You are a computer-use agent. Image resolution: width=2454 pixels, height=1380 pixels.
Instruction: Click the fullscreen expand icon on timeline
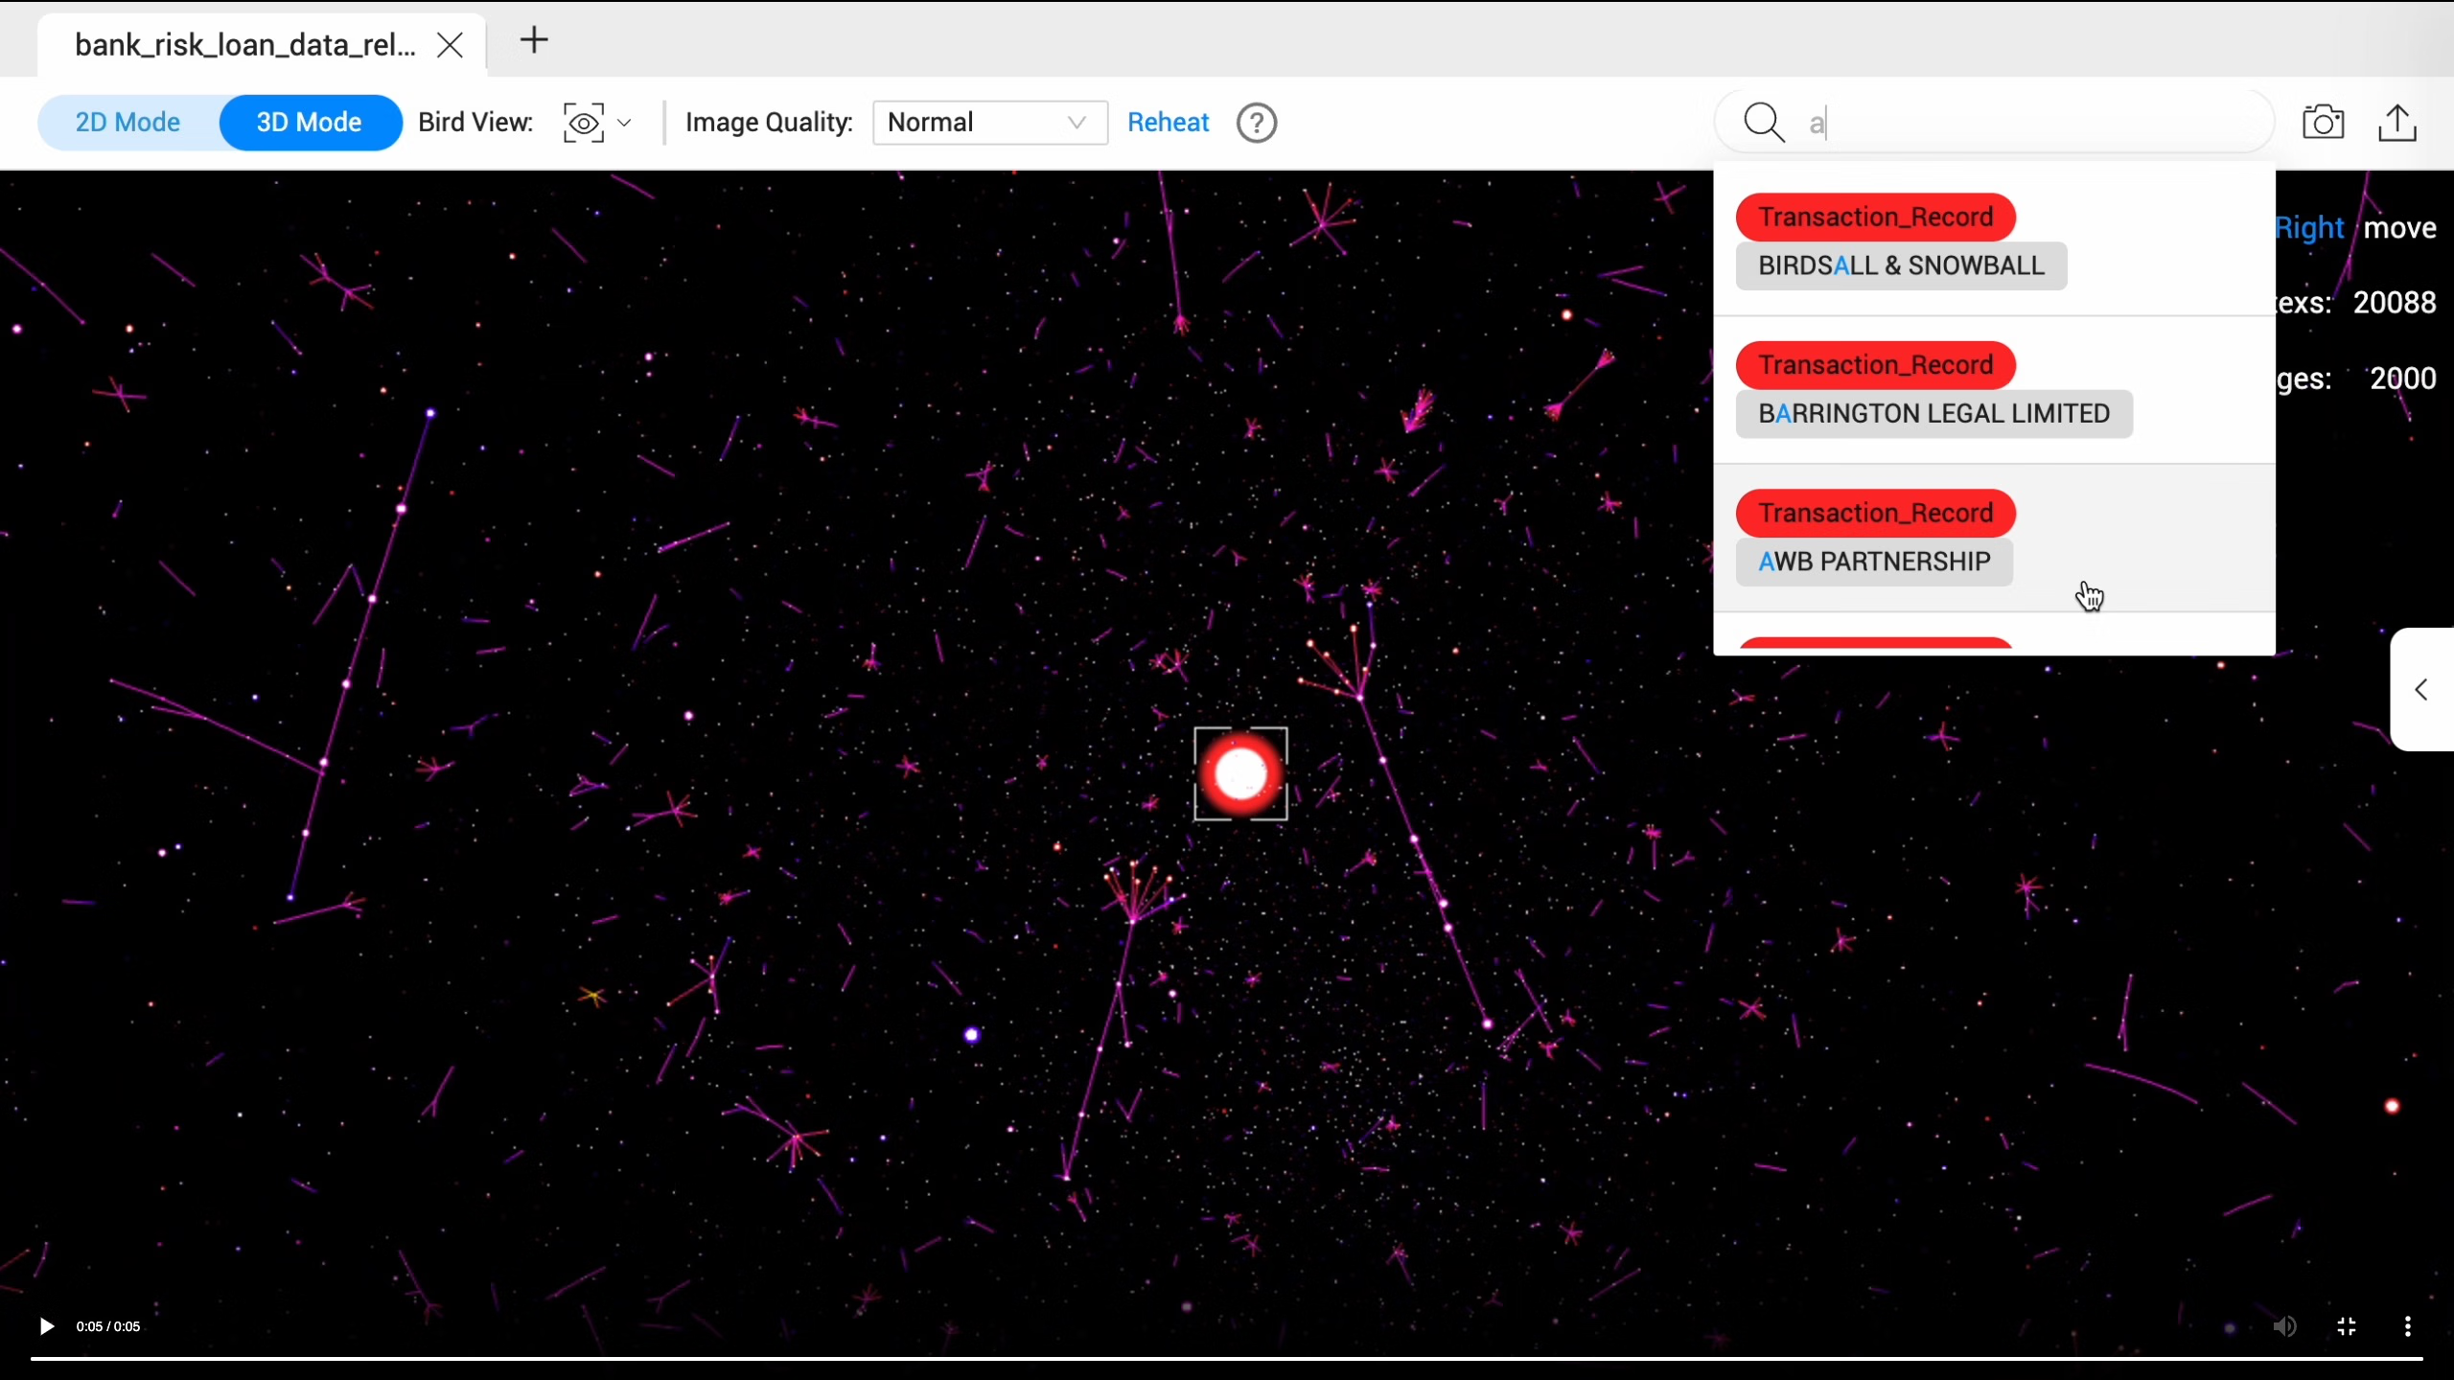point(2348,1326)
